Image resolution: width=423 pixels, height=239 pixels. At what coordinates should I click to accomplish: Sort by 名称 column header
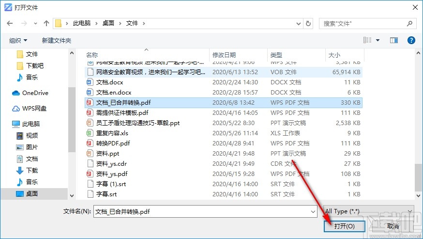92,55
